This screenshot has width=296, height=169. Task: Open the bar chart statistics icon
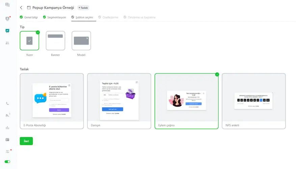pos(7,128)
